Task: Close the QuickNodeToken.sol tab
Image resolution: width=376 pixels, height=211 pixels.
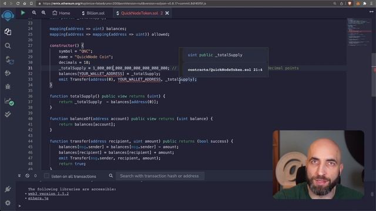Action: pos(167,13)
